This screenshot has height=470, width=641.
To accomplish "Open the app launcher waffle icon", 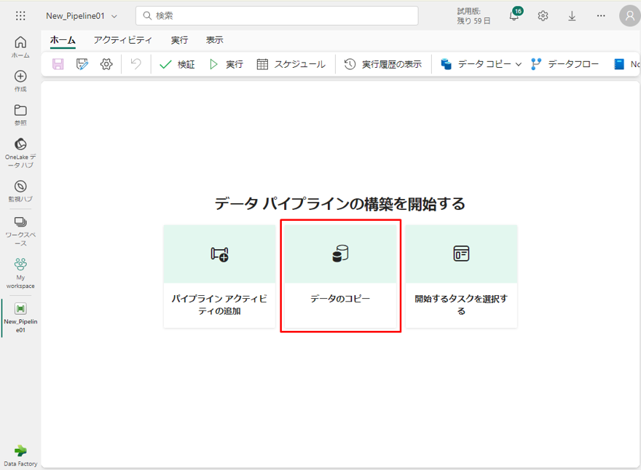I will coord(20,15).
